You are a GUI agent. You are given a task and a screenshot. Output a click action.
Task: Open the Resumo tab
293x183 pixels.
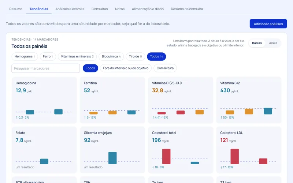pos(16,9)
